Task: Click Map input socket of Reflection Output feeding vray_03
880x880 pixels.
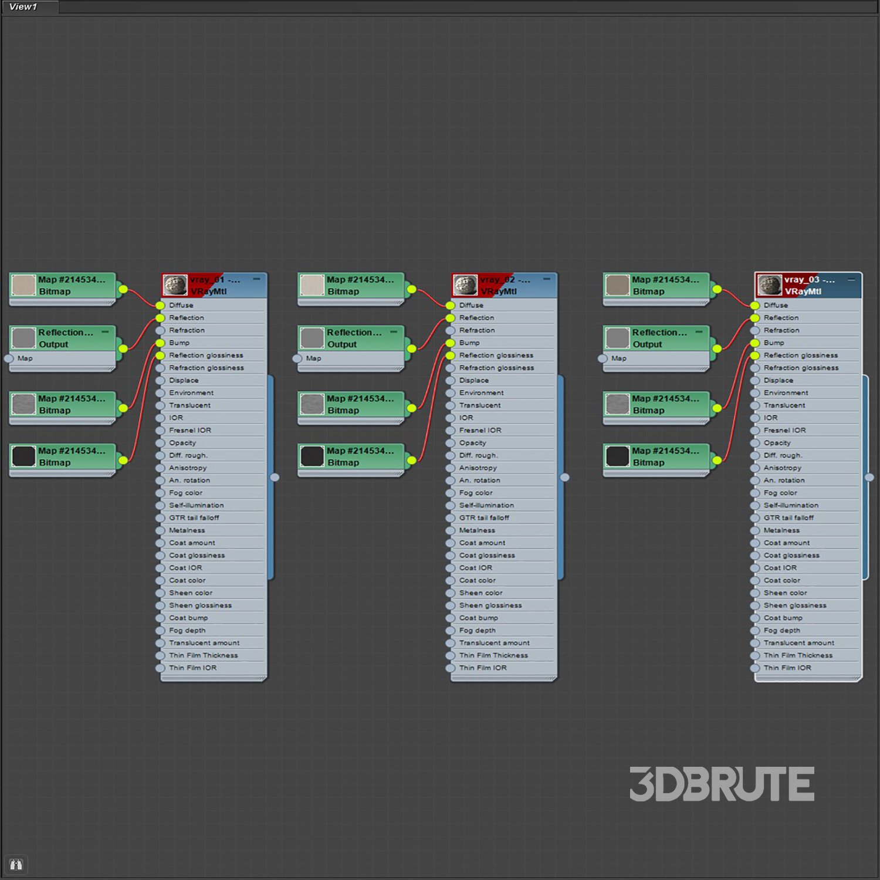Action: pyautogui.click(x=603, y=358)
